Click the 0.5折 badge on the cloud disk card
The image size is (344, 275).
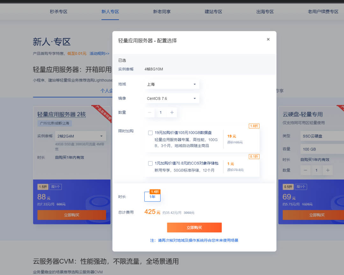point(288,187)
